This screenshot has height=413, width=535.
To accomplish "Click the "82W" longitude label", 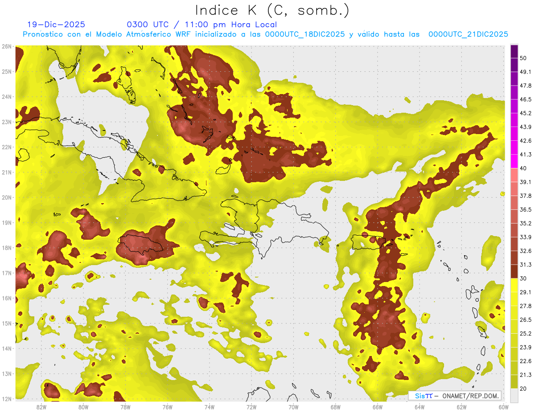I will point(41,407).
